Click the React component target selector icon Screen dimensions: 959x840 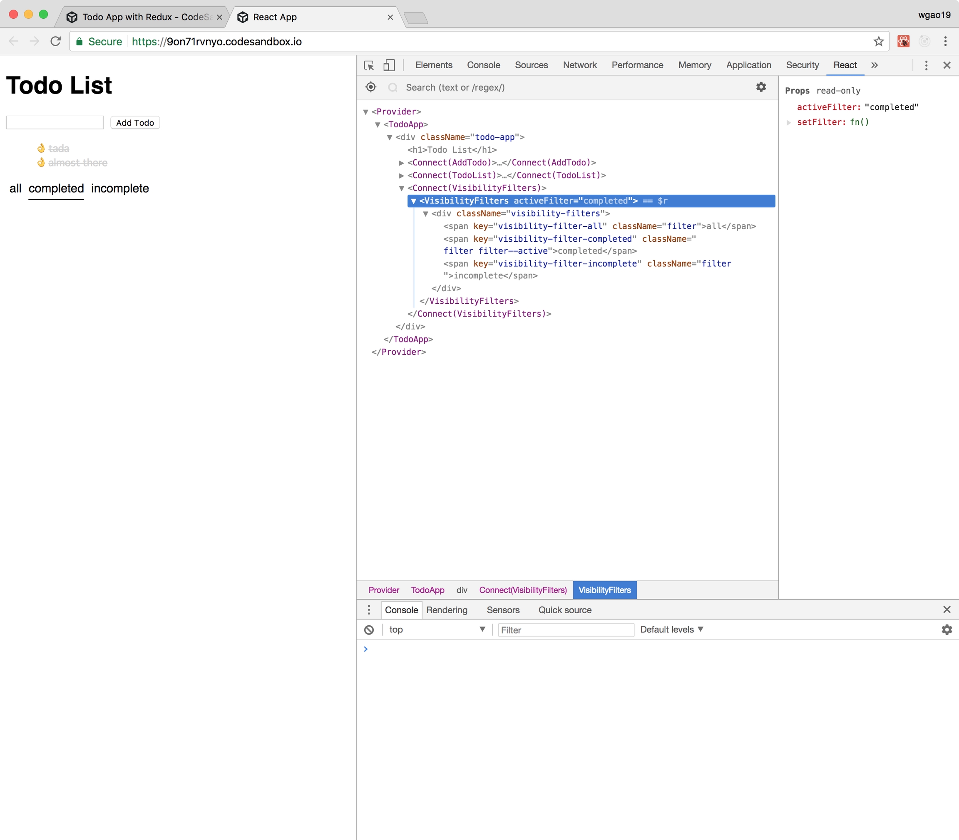pyautogui.click(x=370, y=87)
